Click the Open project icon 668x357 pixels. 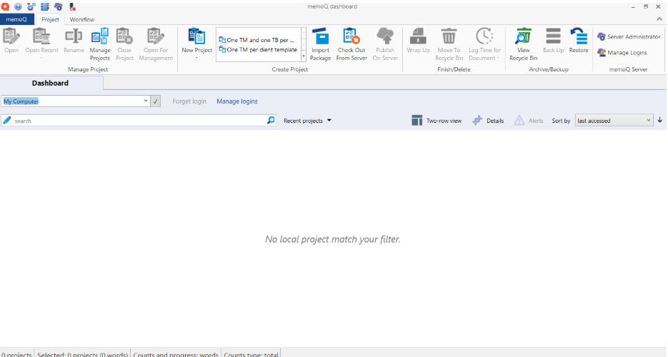point(11,36)
